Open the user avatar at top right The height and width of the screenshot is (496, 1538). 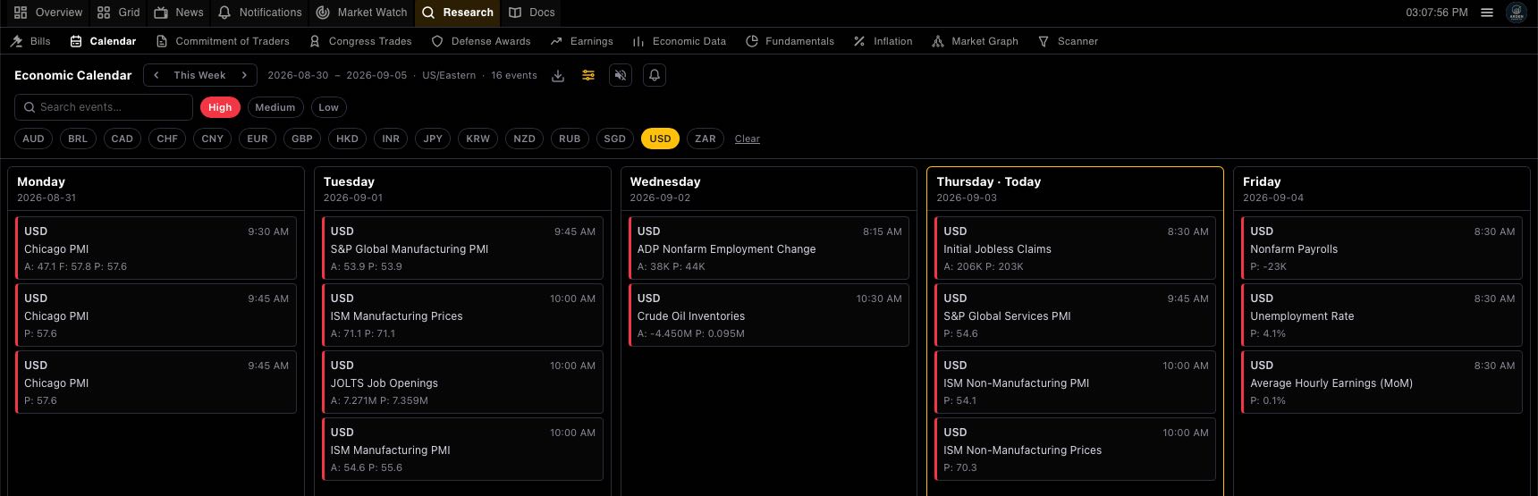click(x=1516, y=13)
